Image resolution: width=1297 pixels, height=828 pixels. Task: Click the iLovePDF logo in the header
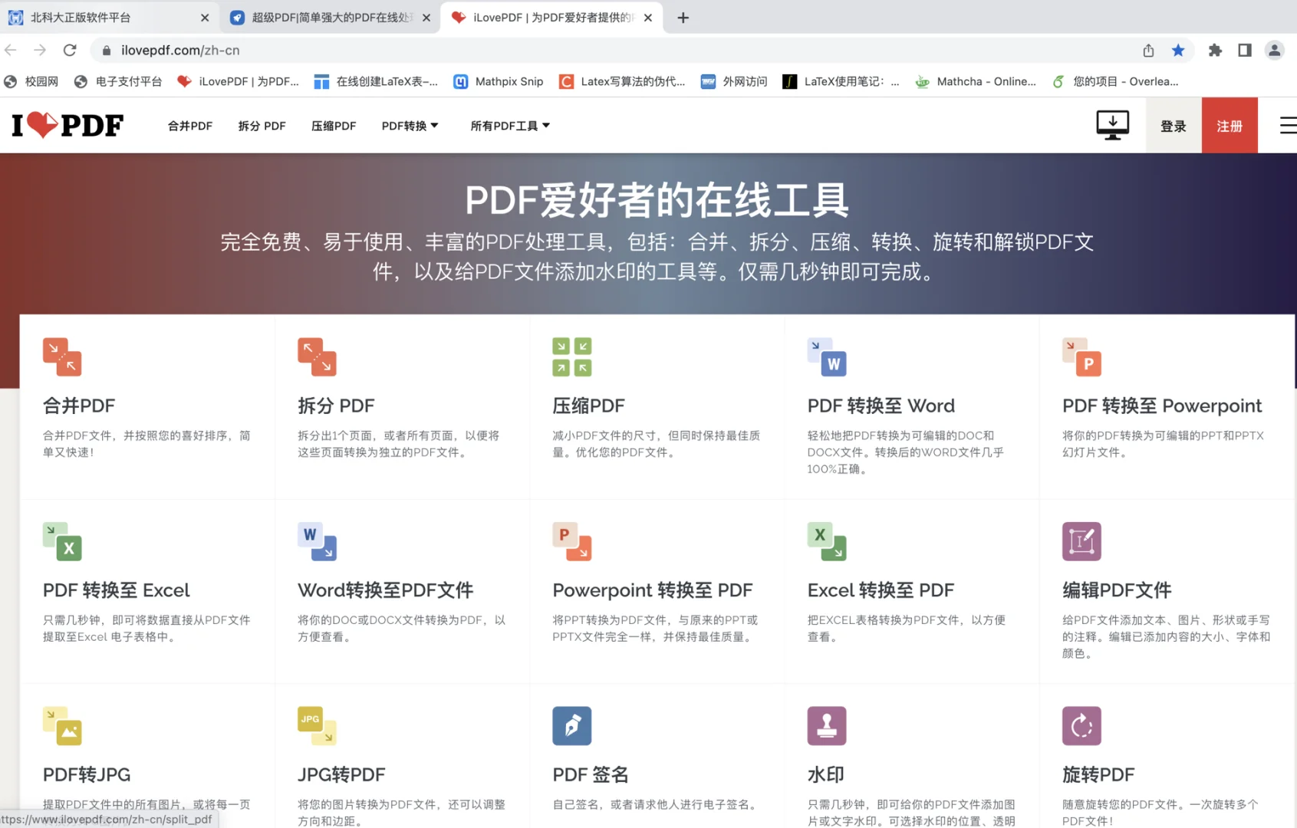(x=67, y=125)
